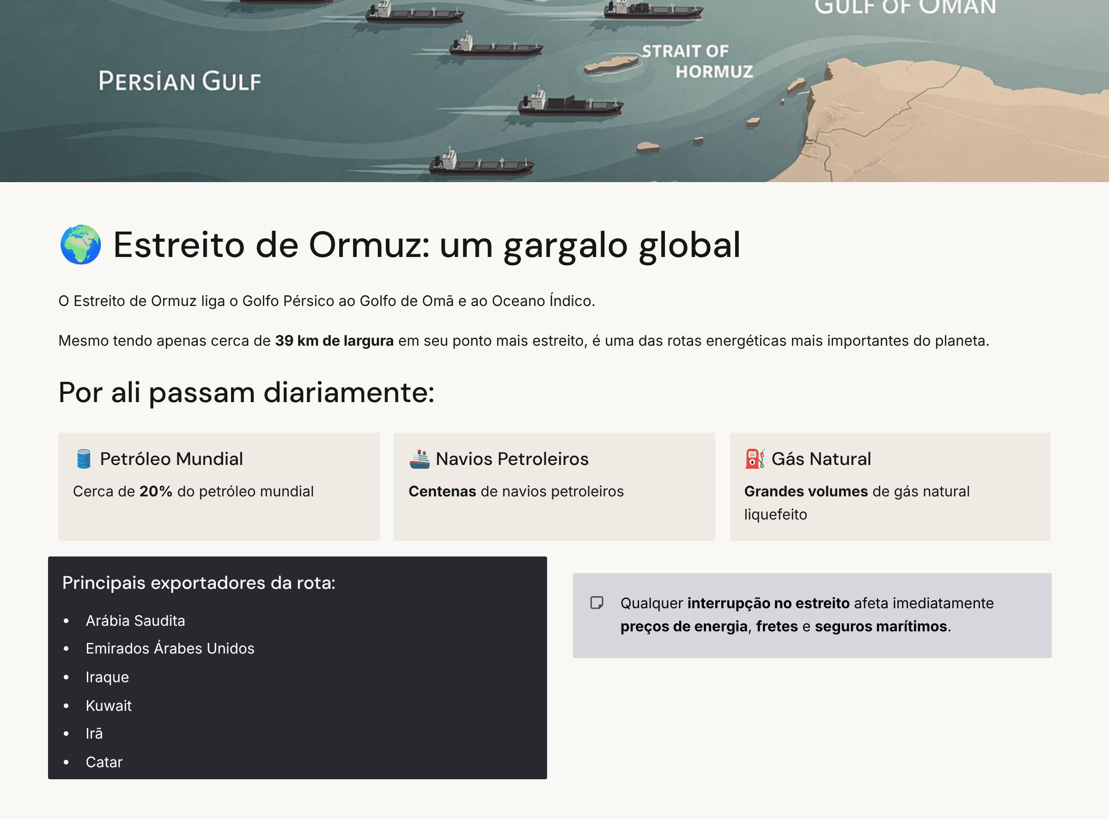
Task: Select the Gás Natural card heading
Action: (x=821, y=459)
